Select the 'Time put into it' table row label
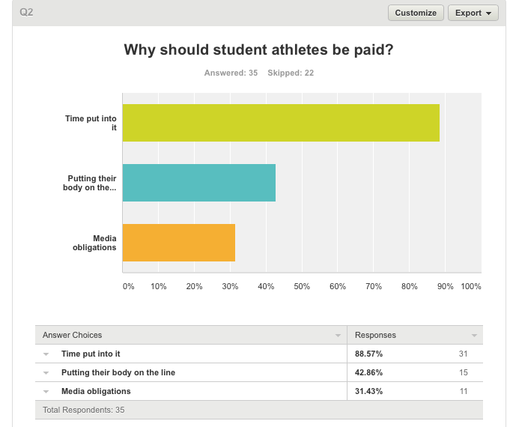513x427 pixels. (91, 354)
